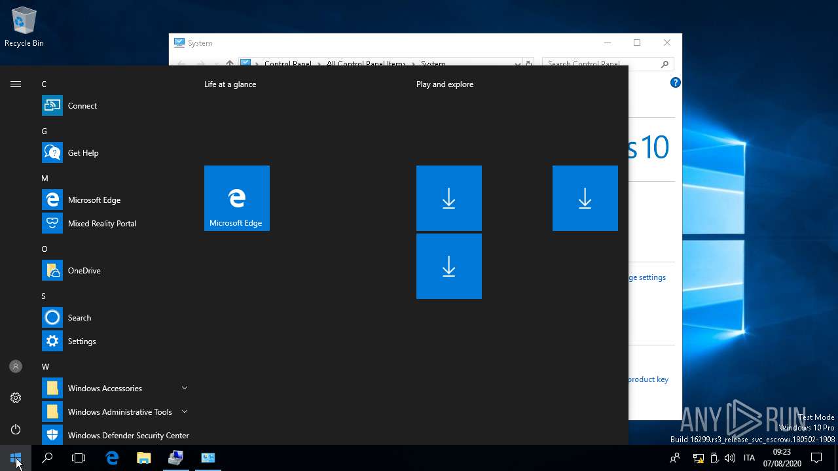The height and width of the screenshot is (471, 838).
Task: Click the settings link in System window
Action: tap(647, 277)
